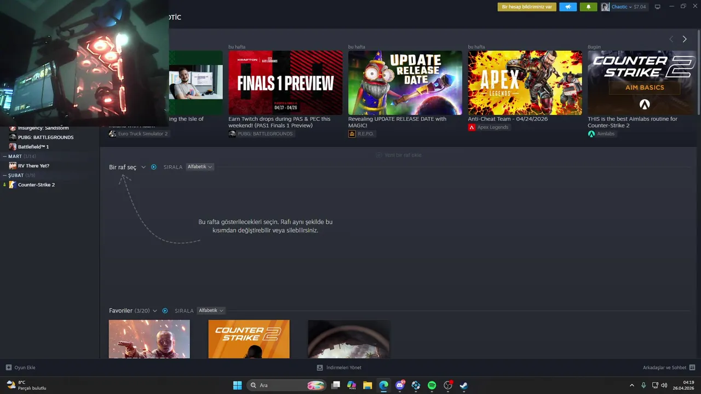This screenshot has width=701, height=394.
Task: Open the friends chat icon at the bottom right
Action: 692,368
